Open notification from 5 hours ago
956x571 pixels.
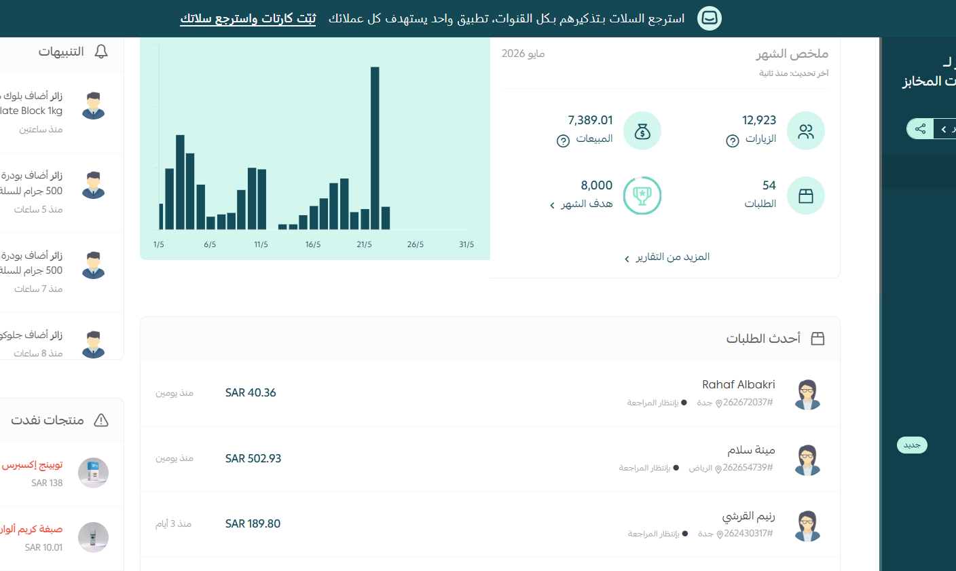(x=62, y=193)
